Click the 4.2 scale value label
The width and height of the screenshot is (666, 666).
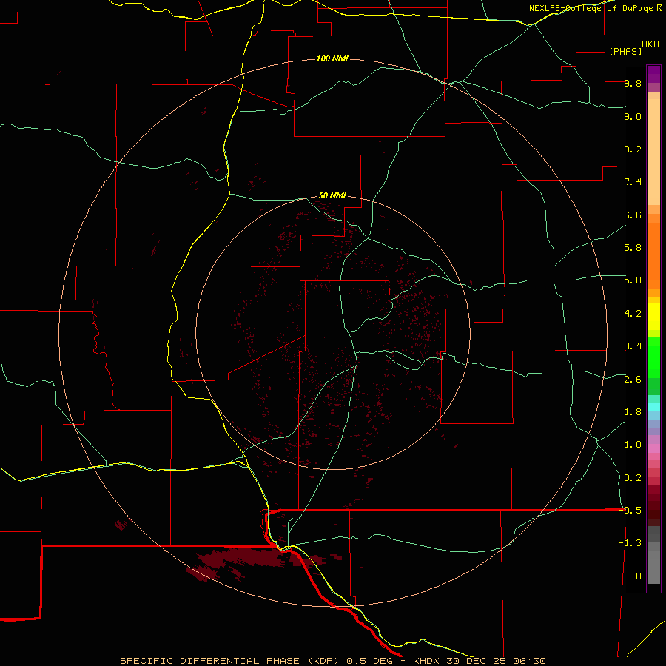pyautogui.click(x=633, y=314)
